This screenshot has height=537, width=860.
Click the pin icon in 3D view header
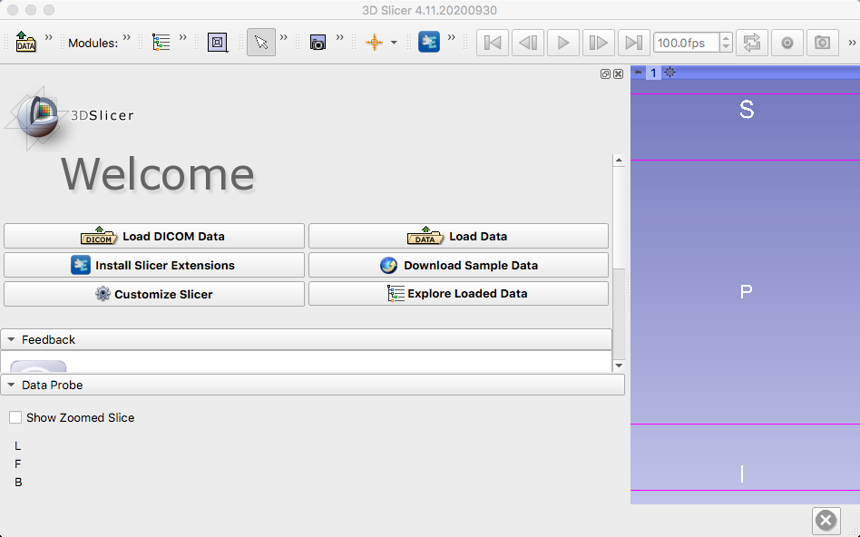pos(639,73)
